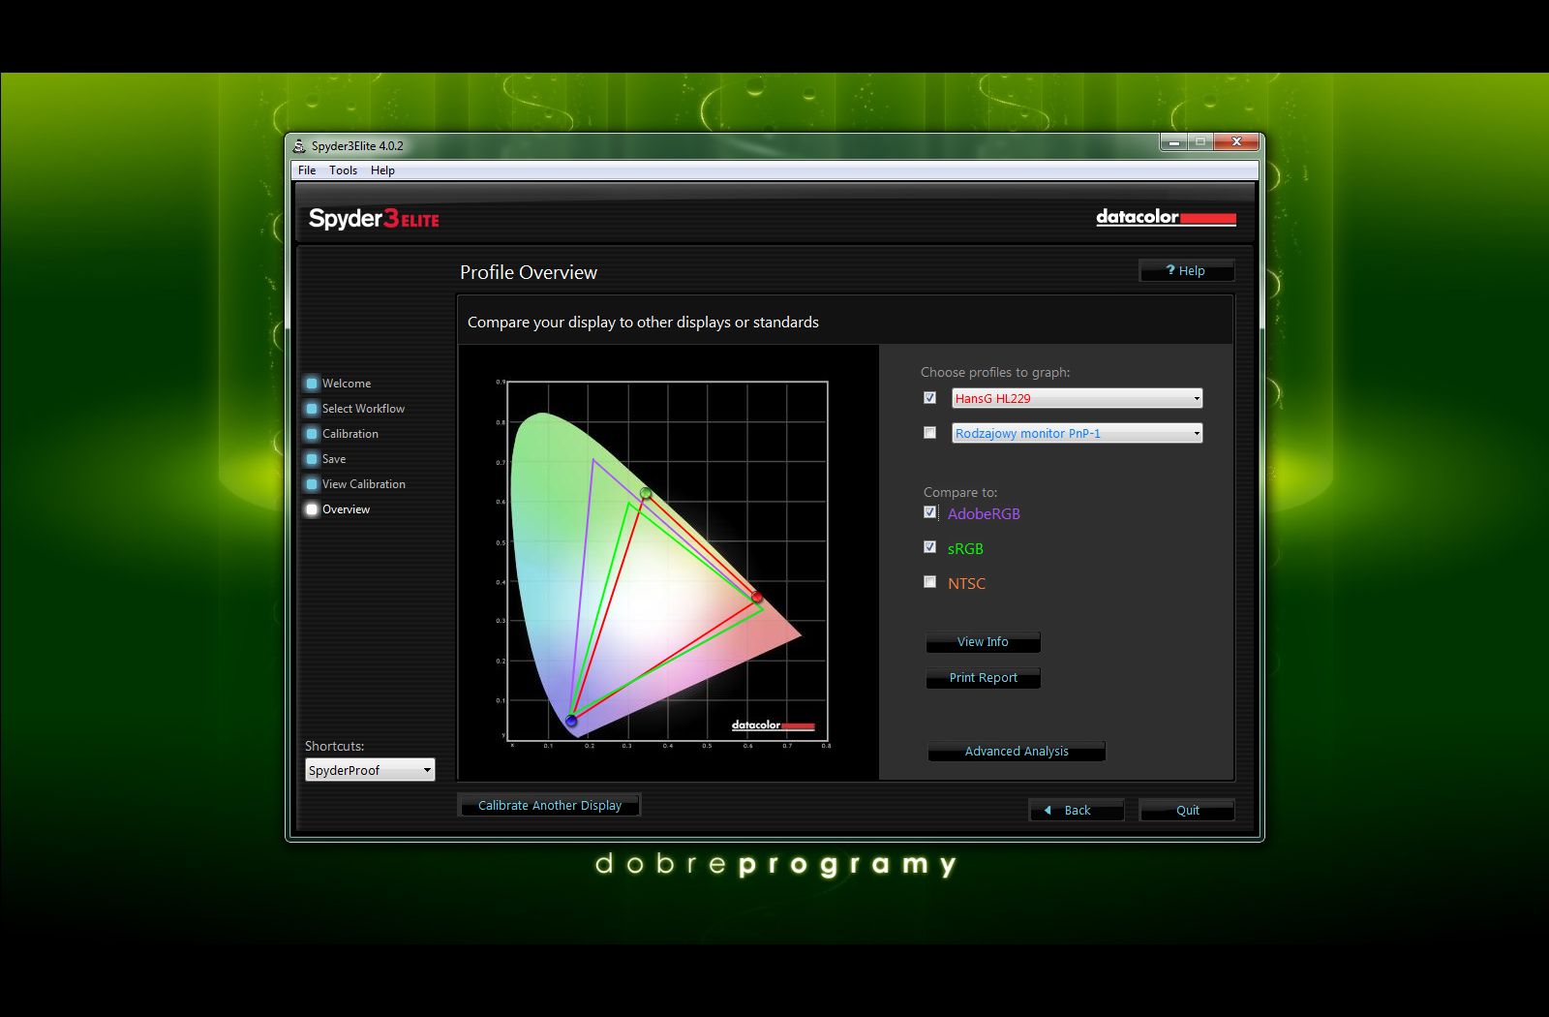
Task: Click the Select Workflow step indicator icon
Action: (312, 409)
